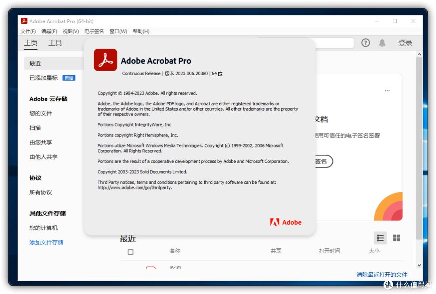Open the 文件(F) menu
The image size is (436, 294).
(x=28, y=31)
